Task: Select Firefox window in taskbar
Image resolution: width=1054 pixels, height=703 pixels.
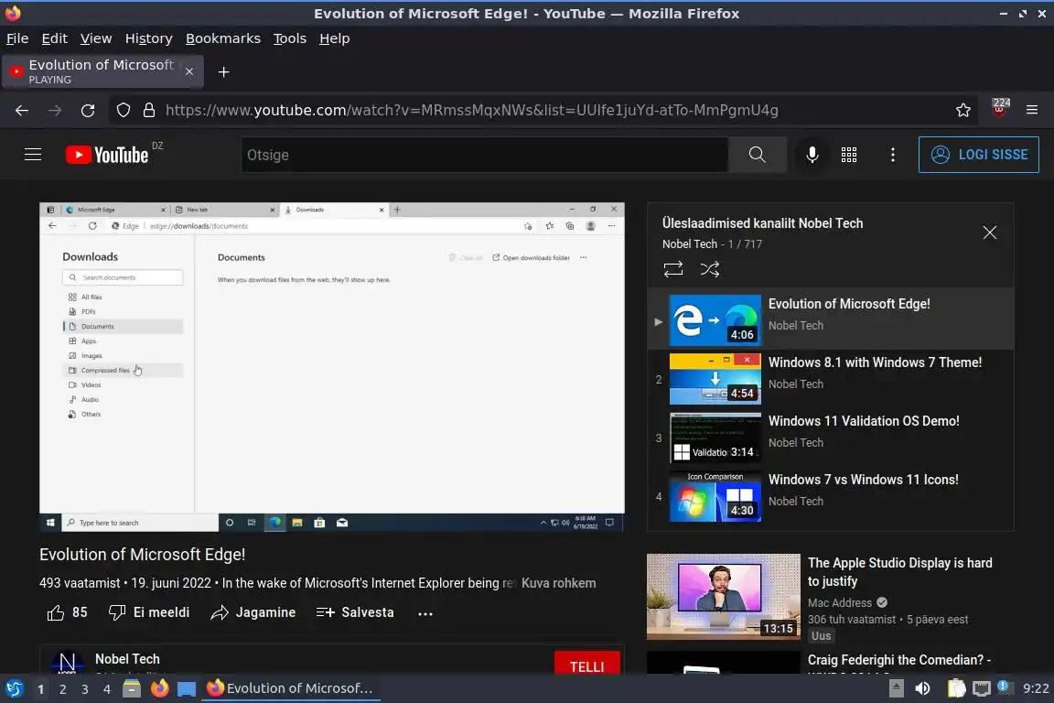Action: click(290, 689)
